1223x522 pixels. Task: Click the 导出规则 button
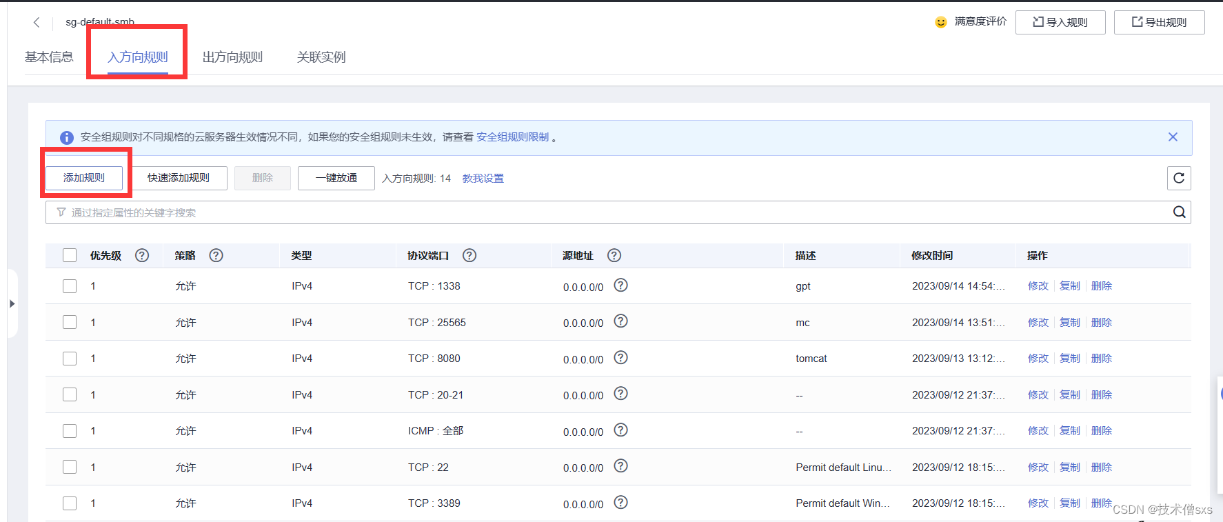1160,22
